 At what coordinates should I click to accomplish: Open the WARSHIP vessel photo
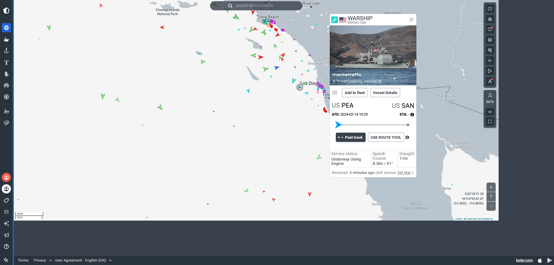pyautogui.click(x=373, y=55)
